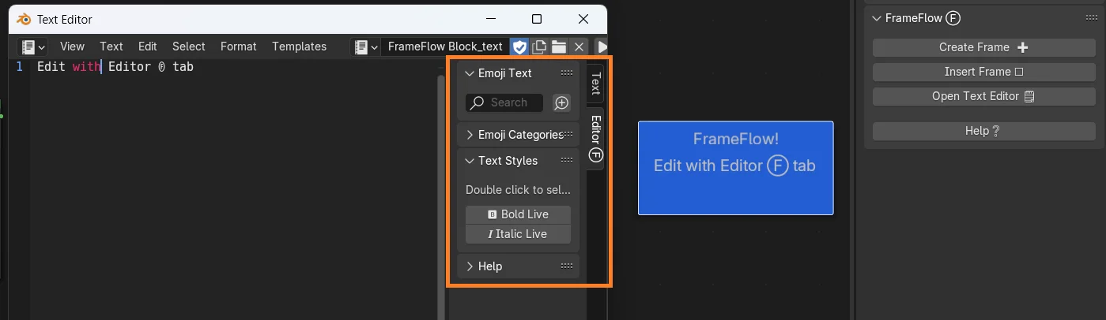
Task: Close the Text Editor window
Action: click(583, 19)
